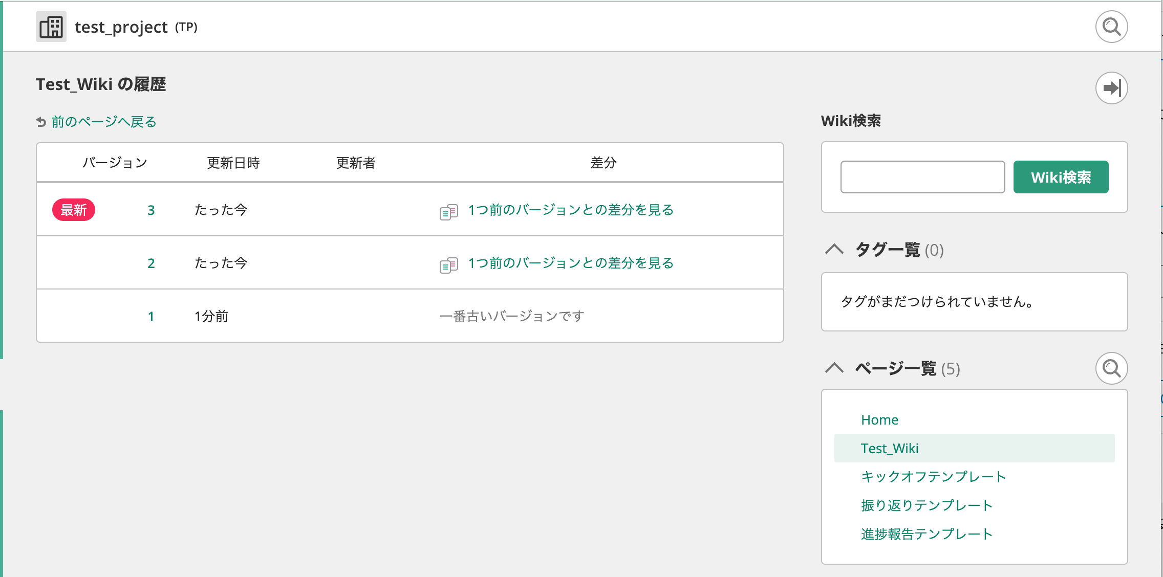Click diff icon for version 2

448,264
